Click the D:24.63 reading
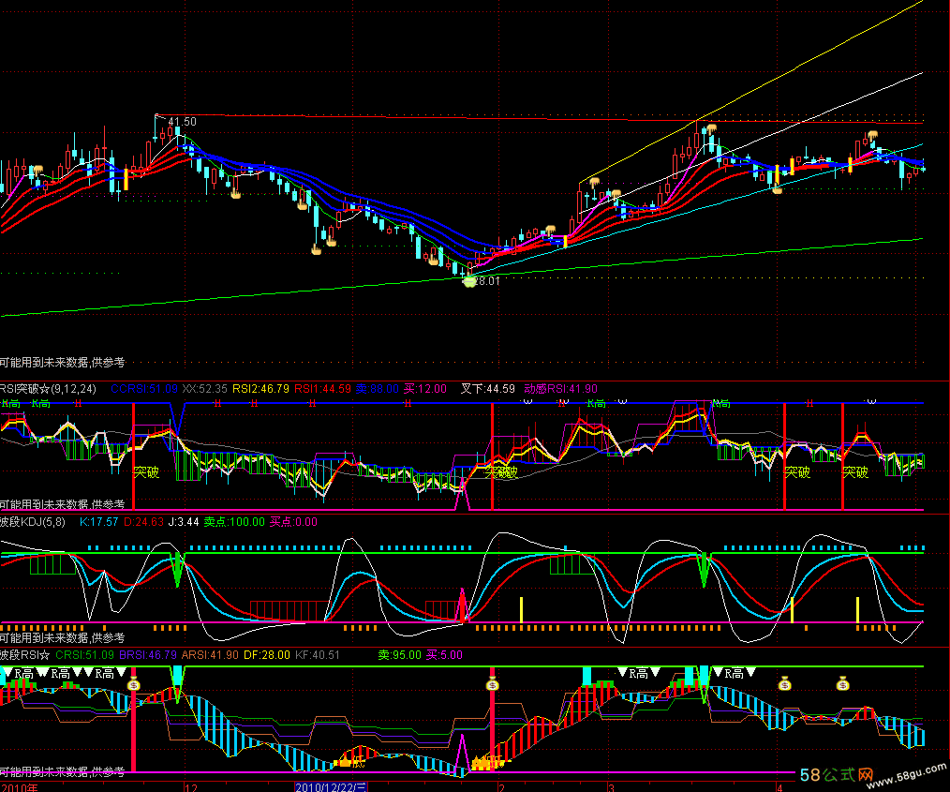The height and width of the screenshot is (792, 950). tap(143, 522)
